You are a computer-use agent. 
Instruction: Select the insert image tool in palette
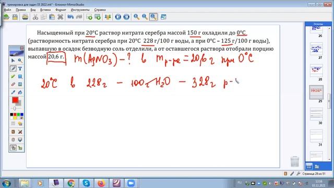tap(20, 85)
